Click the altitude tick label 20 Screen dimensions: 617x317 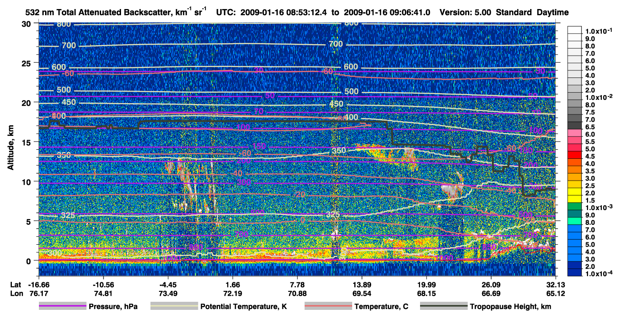(28, 103)
